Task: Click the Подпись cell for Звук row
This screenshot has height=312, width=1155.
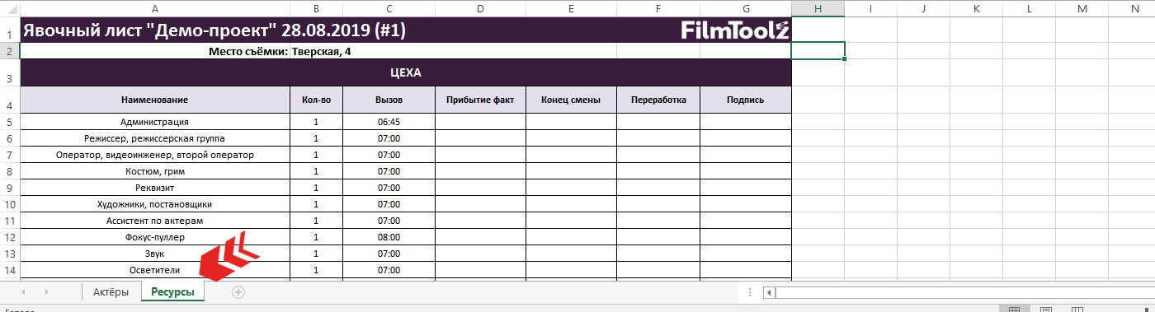Action: tap(746, 254)
